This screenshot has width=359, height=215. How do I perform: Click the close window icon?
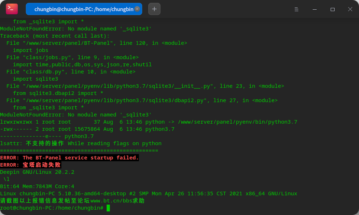tap(350, 9)
